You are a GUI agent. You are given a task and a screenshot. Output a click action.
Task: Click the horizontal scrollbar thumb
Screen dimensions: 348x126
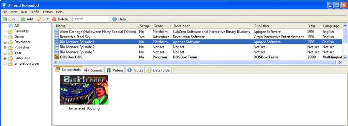click(197, 63)
